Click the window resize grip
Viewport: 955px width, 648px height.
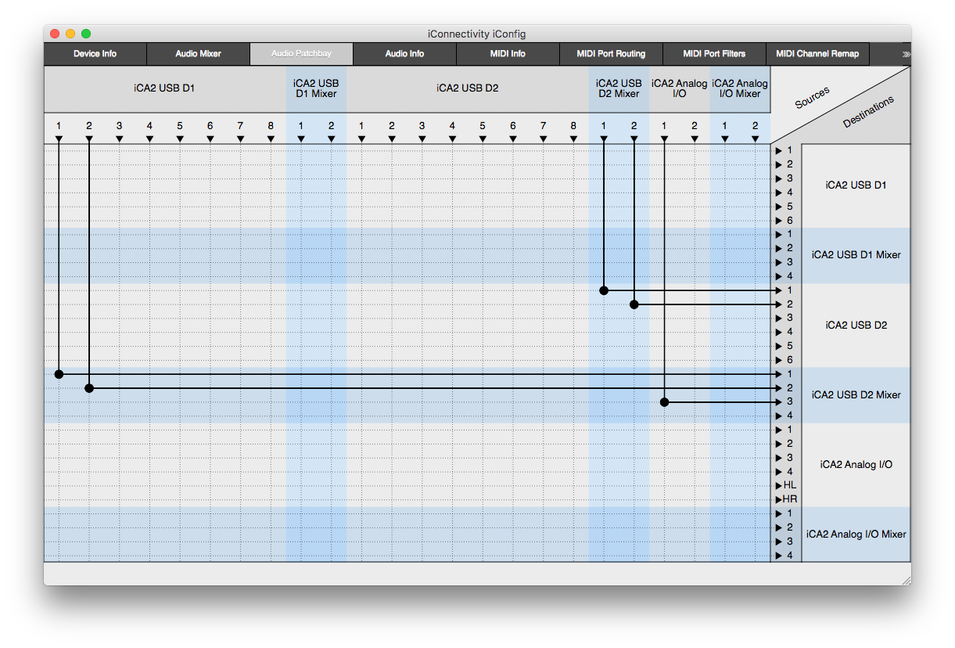[906, 580]
